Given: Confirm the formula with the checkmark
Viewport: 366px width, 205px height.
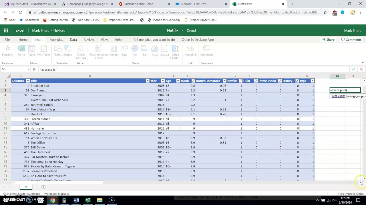Looking at the screenshot, I should [x=353, y=69].
